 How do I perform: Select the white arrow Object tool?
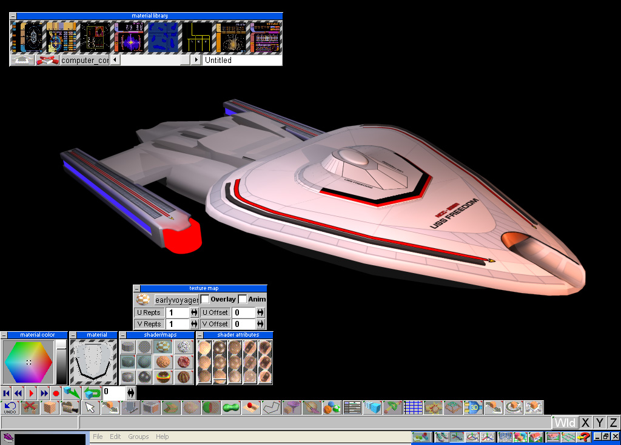90,407
